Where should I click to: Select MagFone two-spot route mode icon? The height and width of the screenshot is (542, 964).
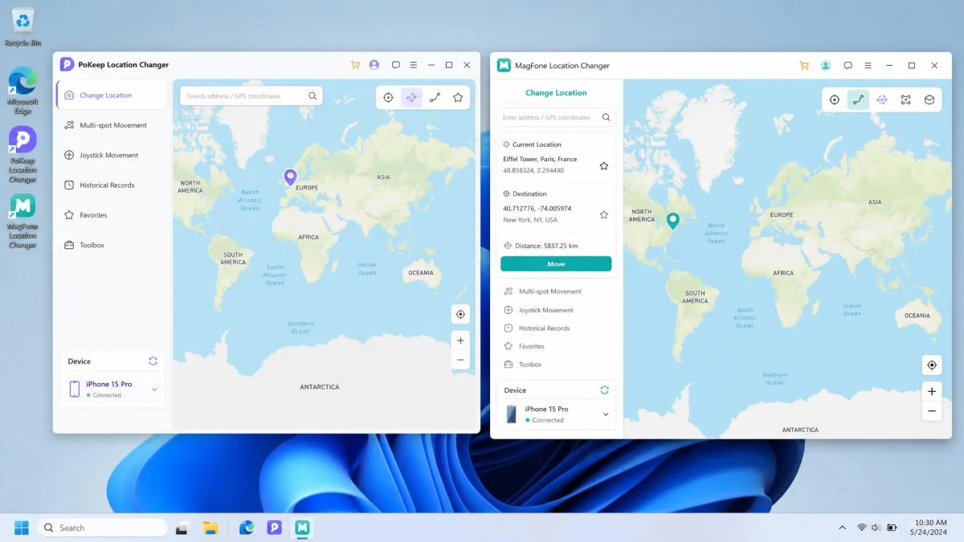click(x=858, y=100)
